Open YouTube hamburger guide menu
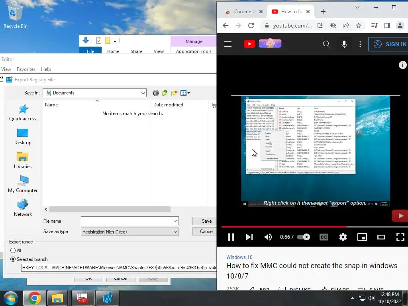The height and width of the screenshot is (306, 408). pos(228,44)
